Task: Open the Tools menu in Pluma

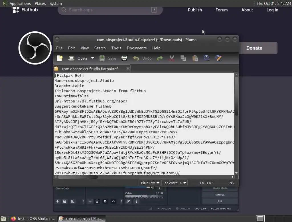Action: [116, 48]
